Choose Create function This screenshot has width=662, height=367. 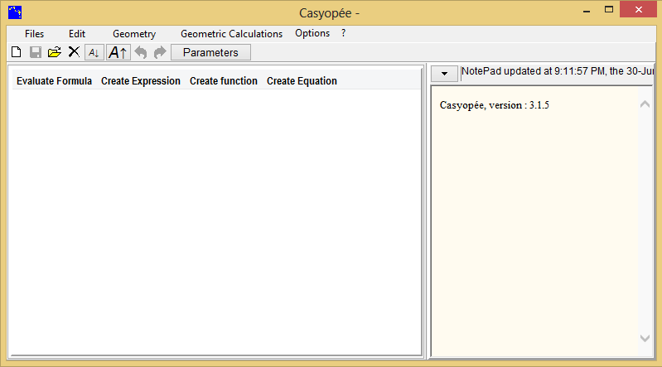[x=224, y=81]
